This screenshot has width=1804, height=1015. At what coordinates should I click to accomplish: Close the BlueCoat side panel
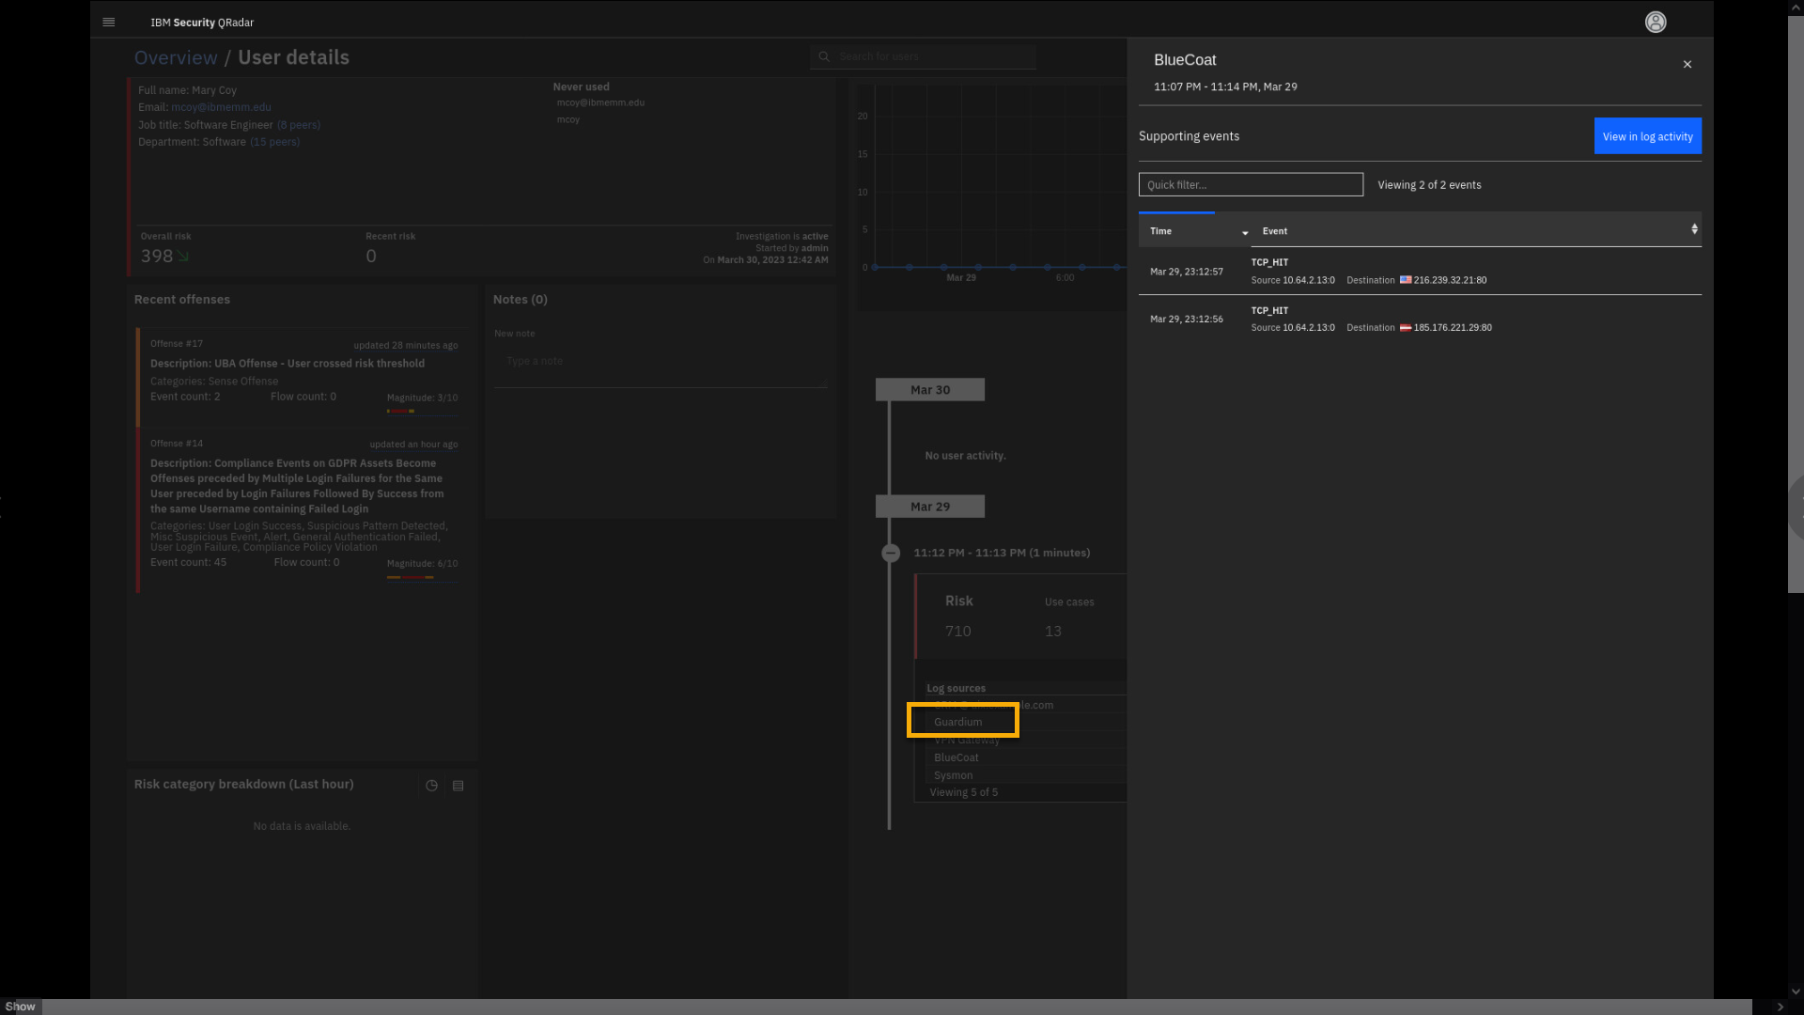(1687, 64)
